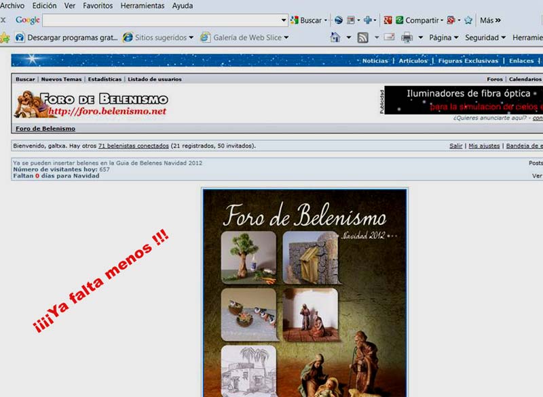This screenshot has width=543, height=397.
Task: Expand the Galería de Web Slice dropdown
Action: pos(286,38)
